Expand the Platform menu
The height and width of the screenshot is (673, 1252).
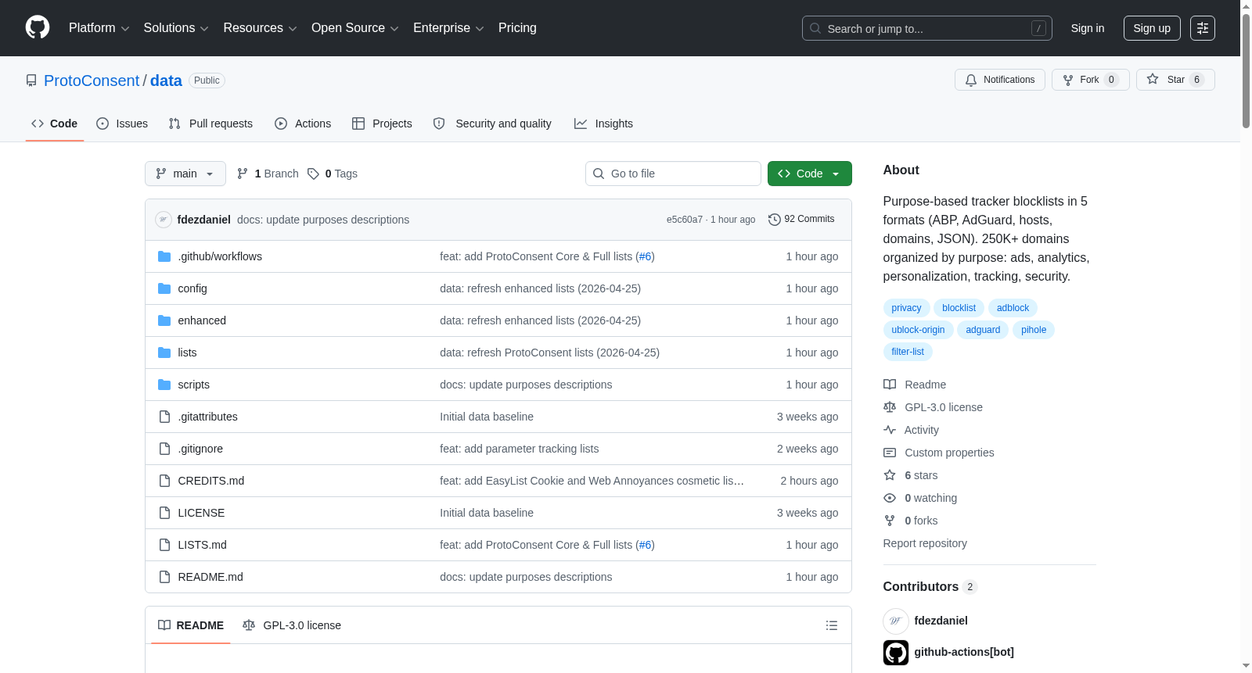point(99,28)
